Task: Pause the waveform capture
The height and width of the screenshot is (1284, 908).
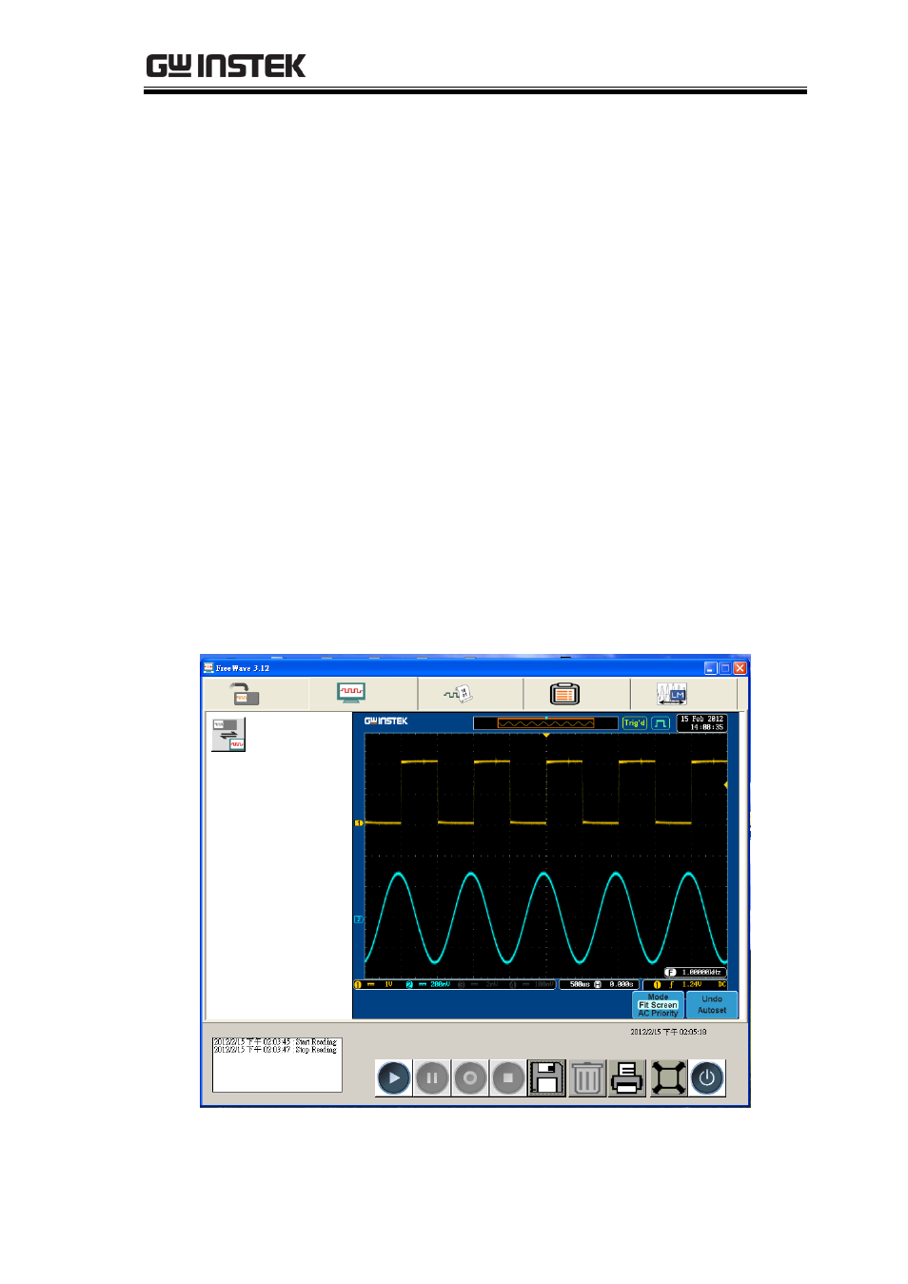Action: pos(432,1078)
